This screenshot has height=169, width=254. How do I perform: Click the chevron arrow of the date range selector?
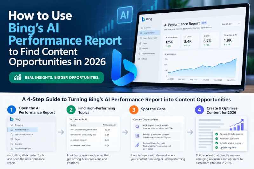coord(239,23)
